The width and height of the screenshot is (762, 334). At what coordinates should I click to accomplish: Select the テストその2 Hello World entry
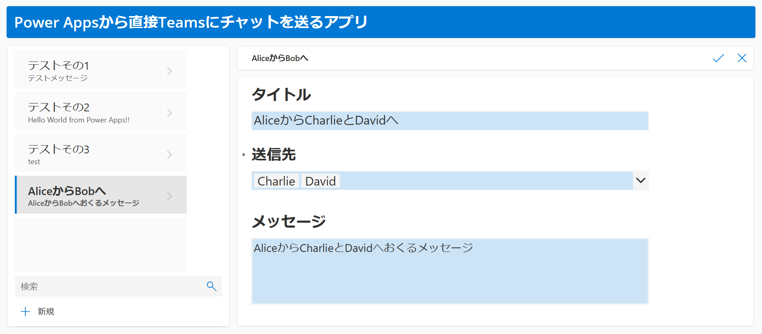pos(101,111)
